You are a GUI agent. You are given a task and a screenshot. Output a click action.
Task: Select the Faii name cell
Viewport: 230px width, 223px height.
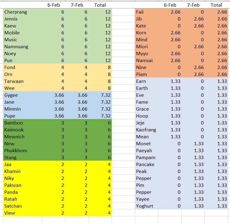pos(147,12)
